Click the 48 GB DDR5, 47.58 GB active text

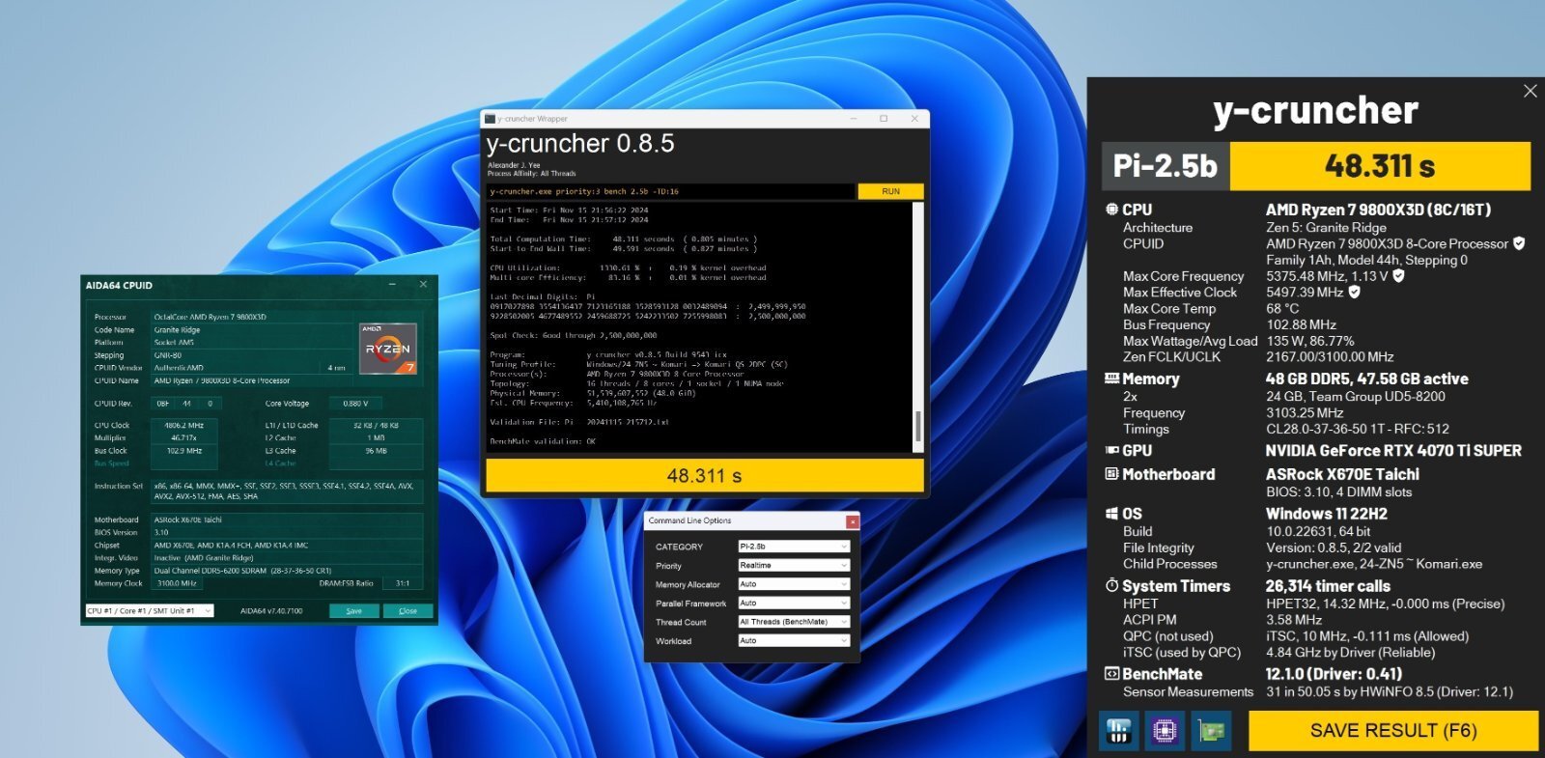(x=1366, y=379)
